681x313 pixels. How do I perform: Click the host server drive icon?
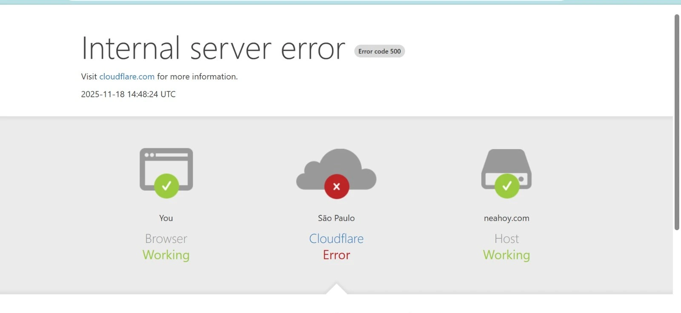pyautogui.click(x=506, y=164)
